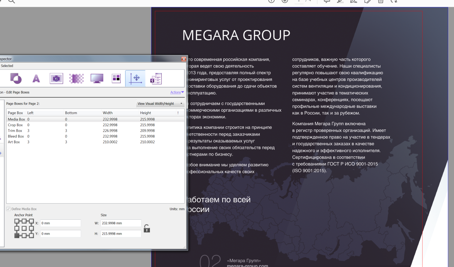Open the Summary info-list inspector category
This screenshot has width=454, height=267.
click(156, 79)
